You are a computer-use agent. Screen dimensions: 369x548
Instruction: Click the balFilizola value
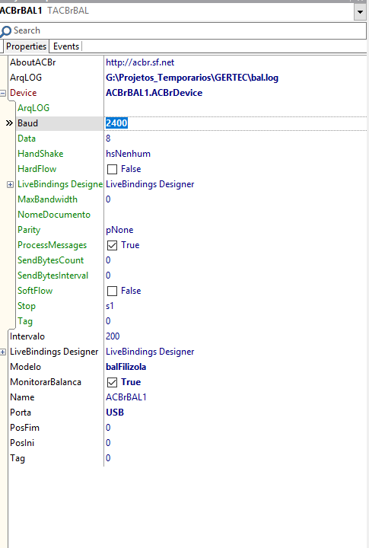coord(126,367)
